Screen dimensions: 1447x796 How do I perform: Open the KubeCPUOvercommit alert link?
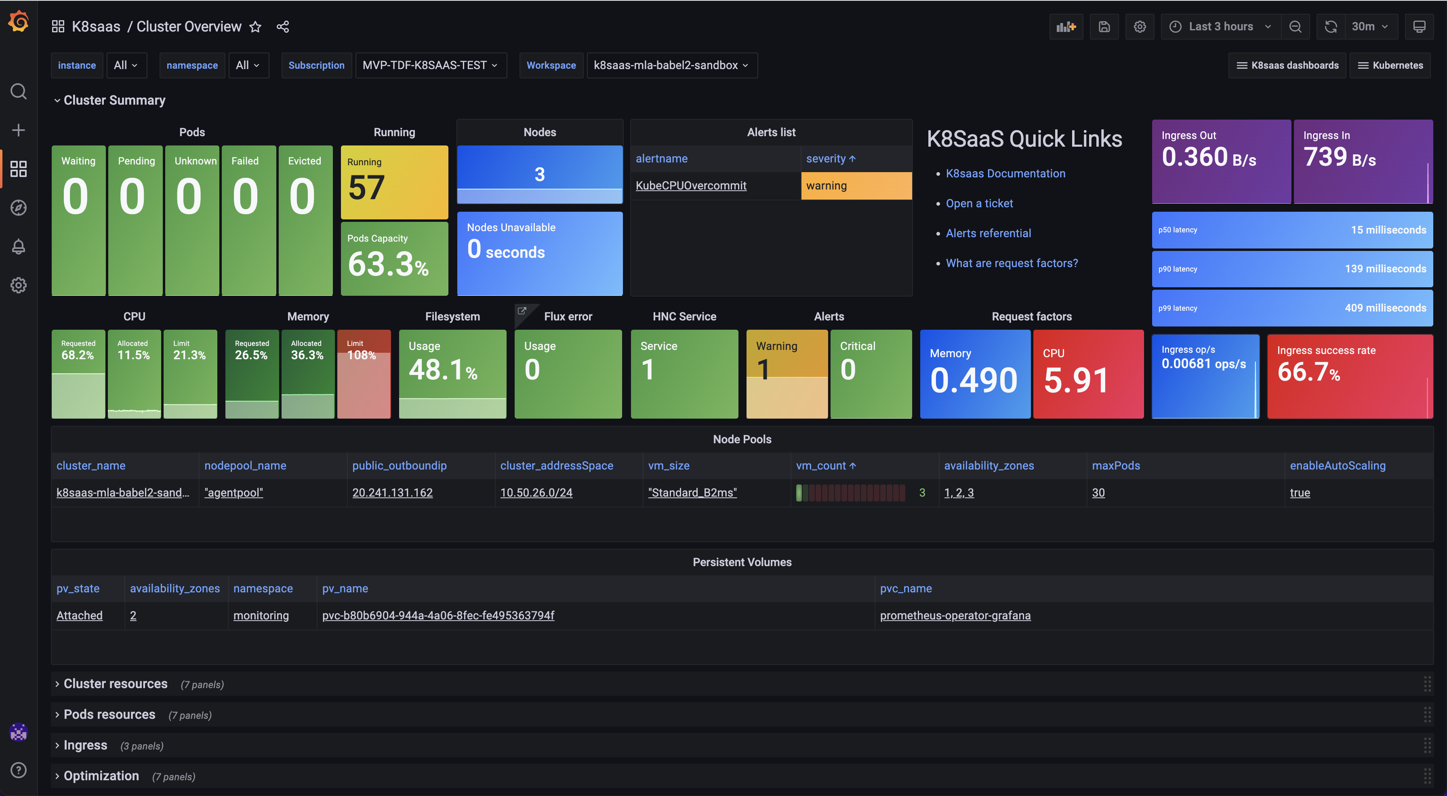pyautogui.click(x=691, y=185)
